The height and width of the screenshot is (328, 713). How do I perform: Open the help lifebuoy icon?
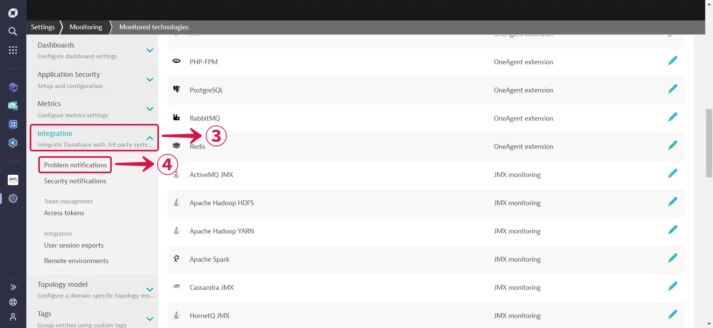click(x=13, y=302)
